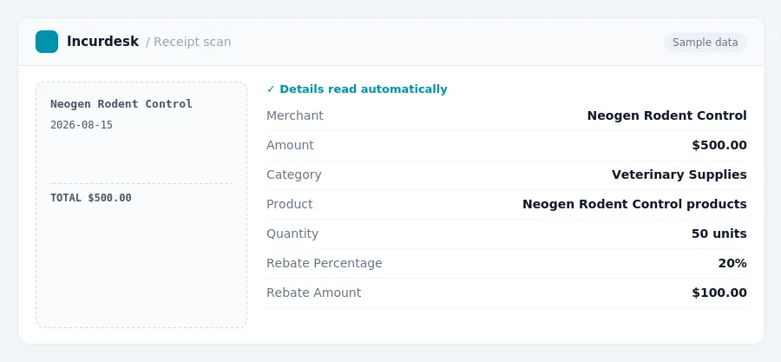This screenshot has width=781, height=362.
Task: Select the Veterinary Supplies category value
Action: pos(679,174)
